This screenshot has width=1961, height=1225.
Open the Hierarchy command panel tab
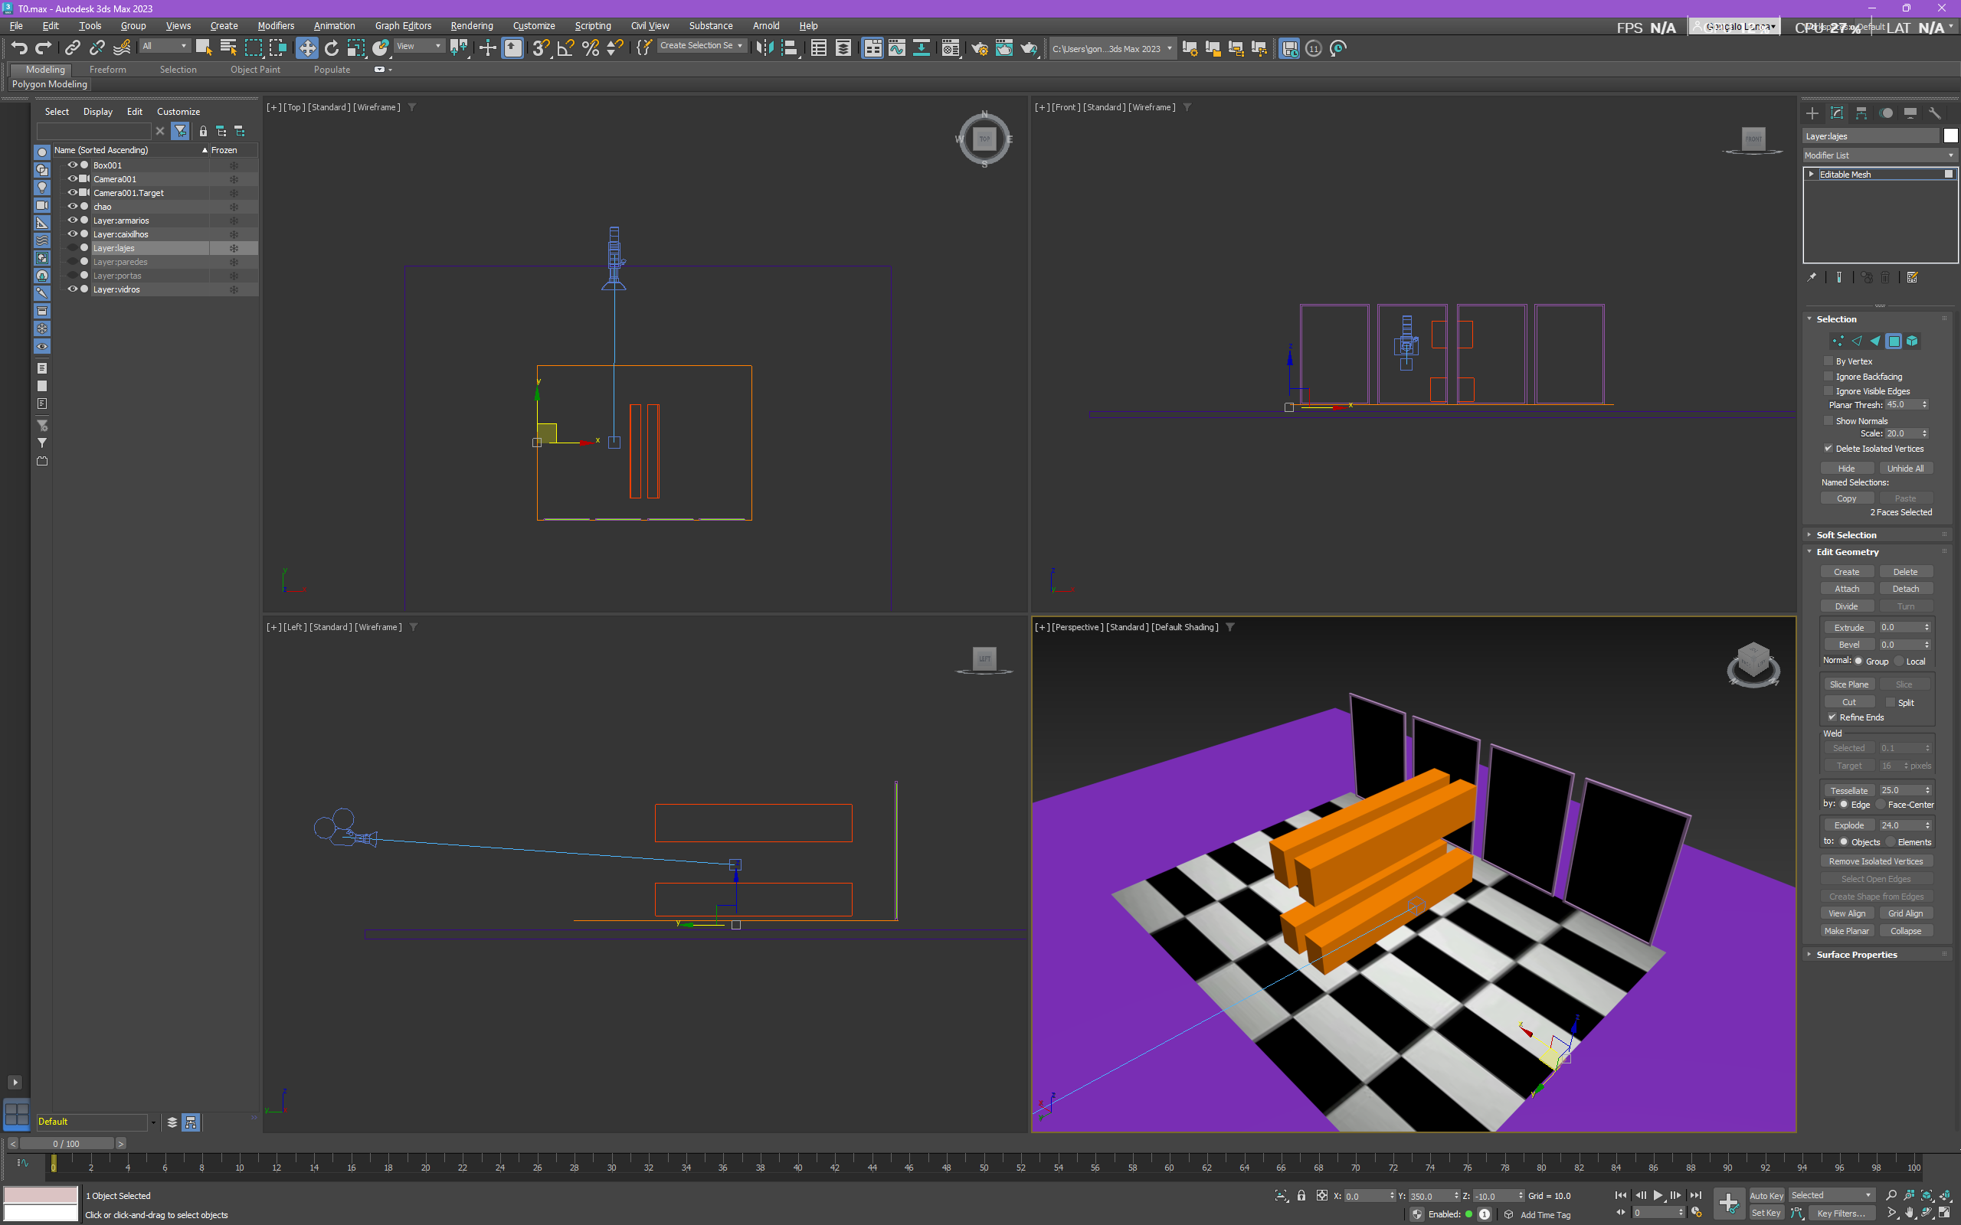coord(1861,113)
